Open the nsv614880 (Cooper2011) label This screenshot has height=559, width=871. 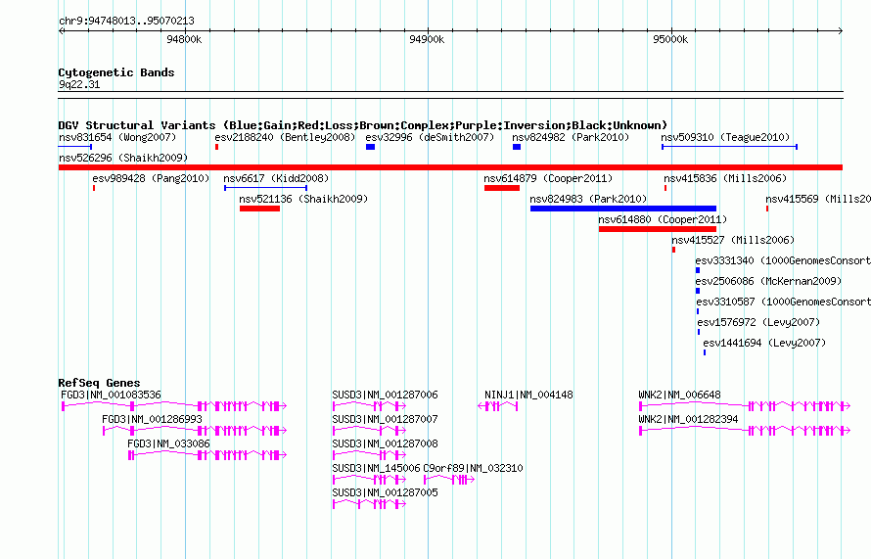(x=663, y=219)
